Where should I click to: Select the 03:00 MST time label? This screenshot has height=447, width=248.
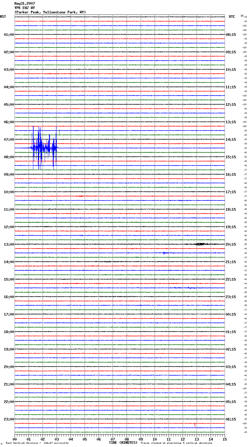point(9,70)
